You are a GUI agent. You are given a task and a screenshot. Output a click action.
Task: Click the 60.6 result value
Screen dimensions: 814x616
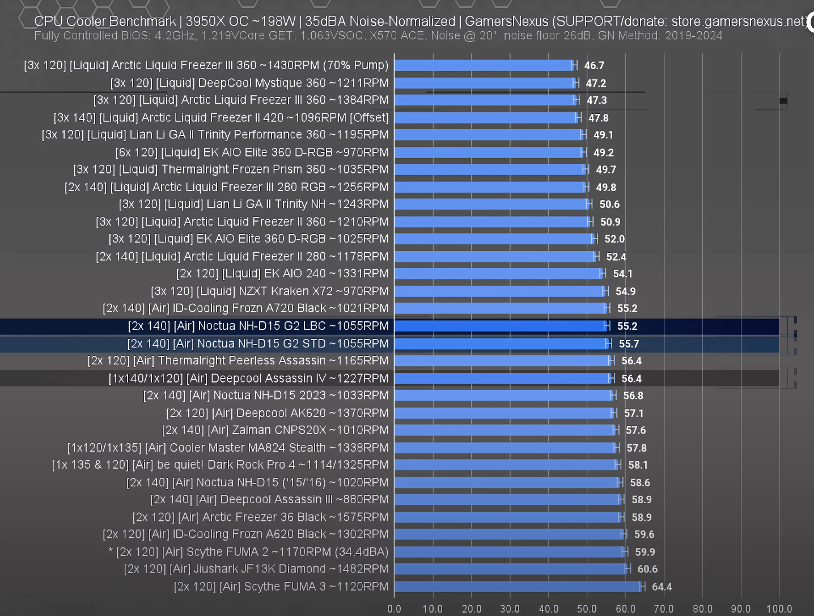click(x=647, y=569)
